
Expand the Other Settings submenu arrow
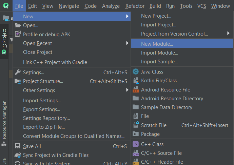127,90
